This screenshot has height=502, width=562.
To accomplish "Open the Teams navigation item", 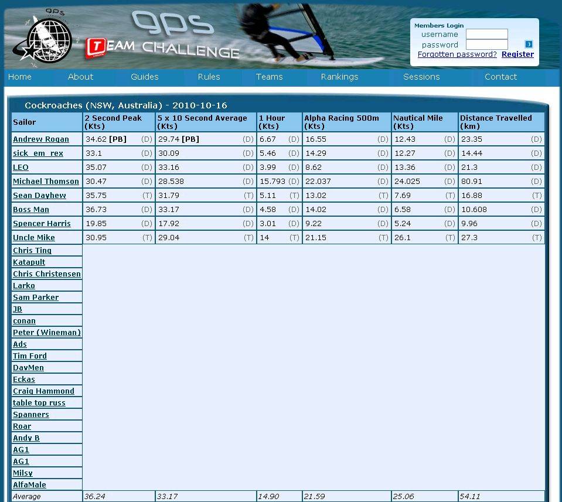I will point(269,77).
